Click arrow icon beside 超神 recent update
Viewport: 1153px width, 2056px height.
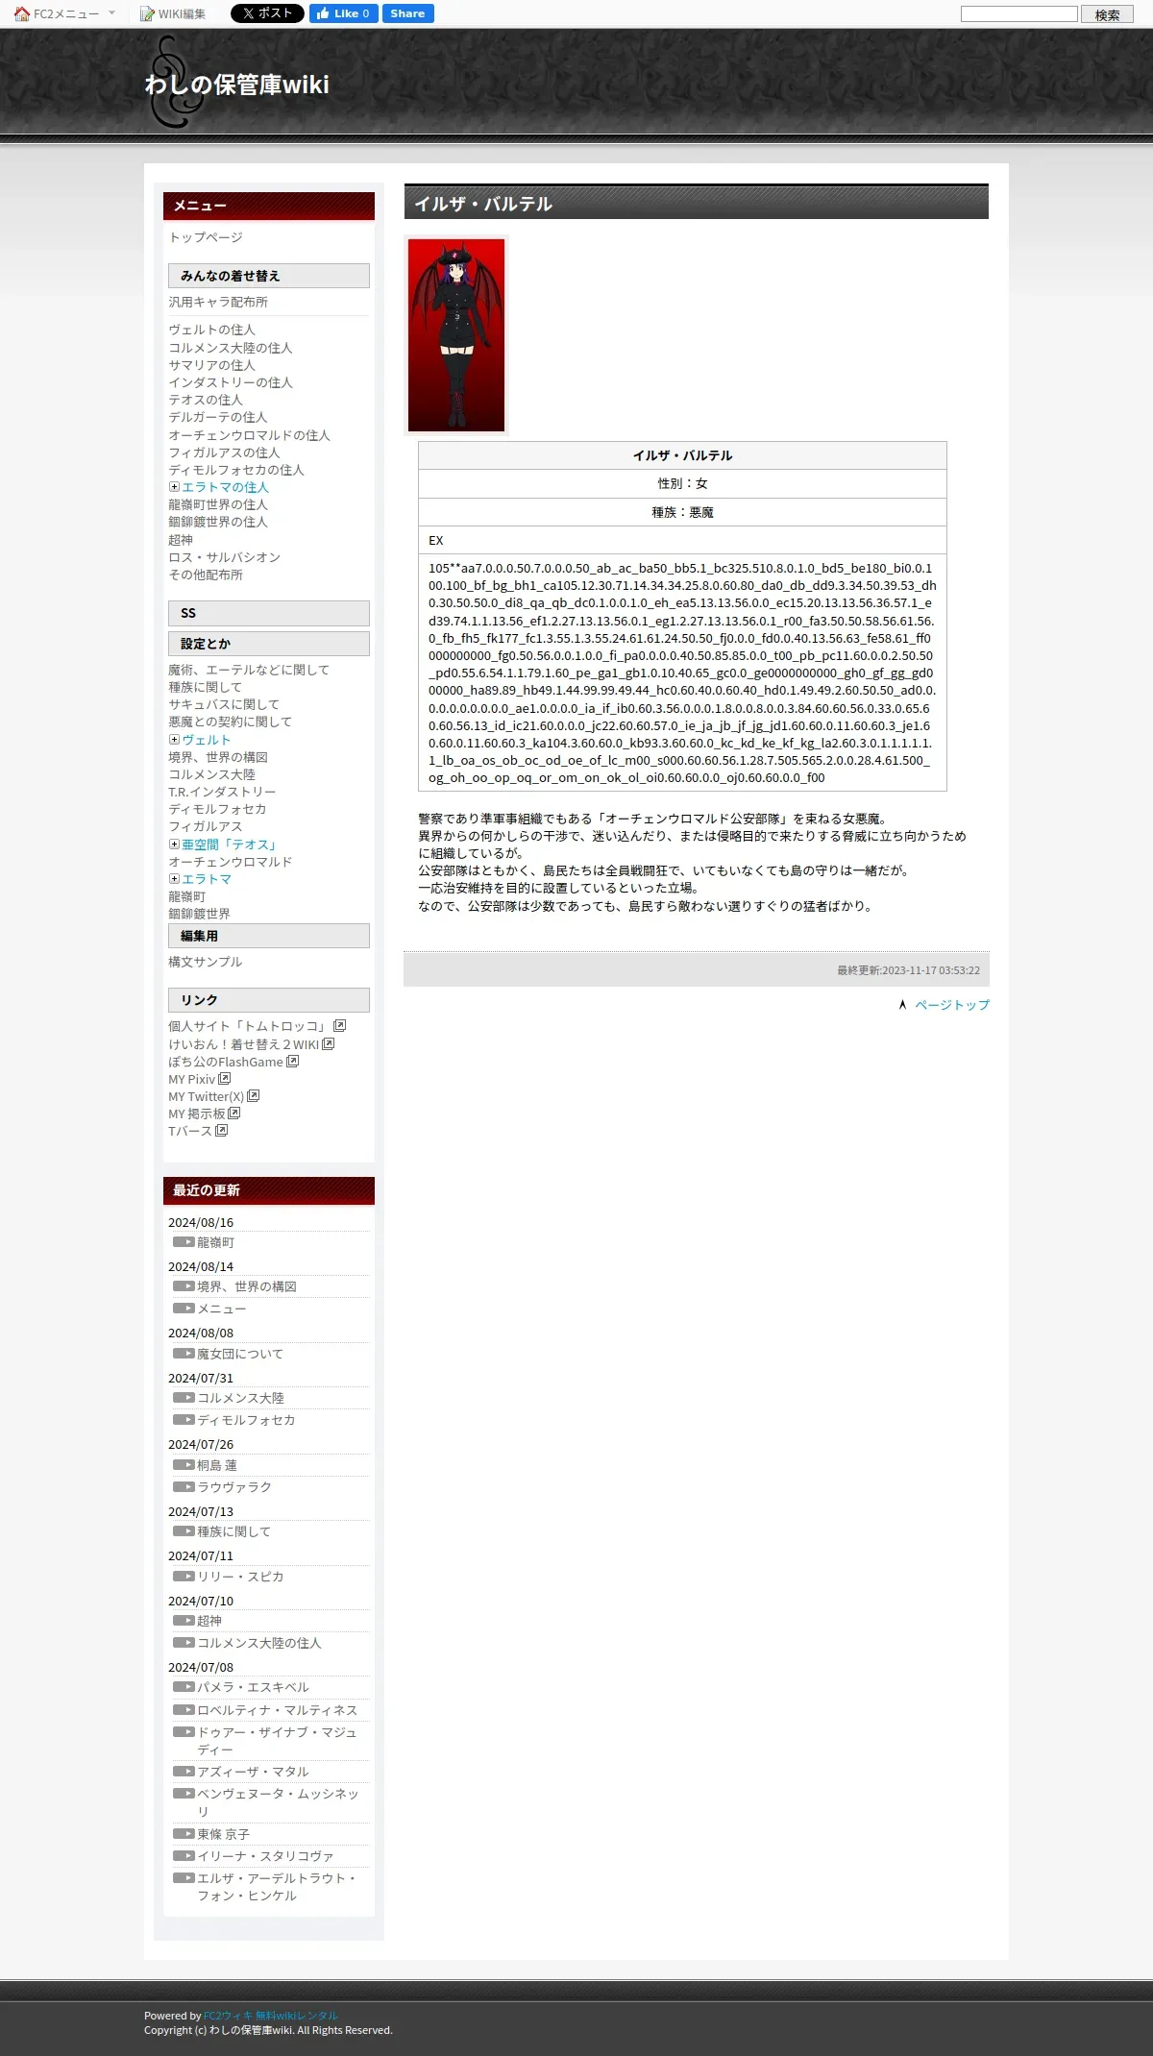pyautogui.click(x=184, y=1621)
